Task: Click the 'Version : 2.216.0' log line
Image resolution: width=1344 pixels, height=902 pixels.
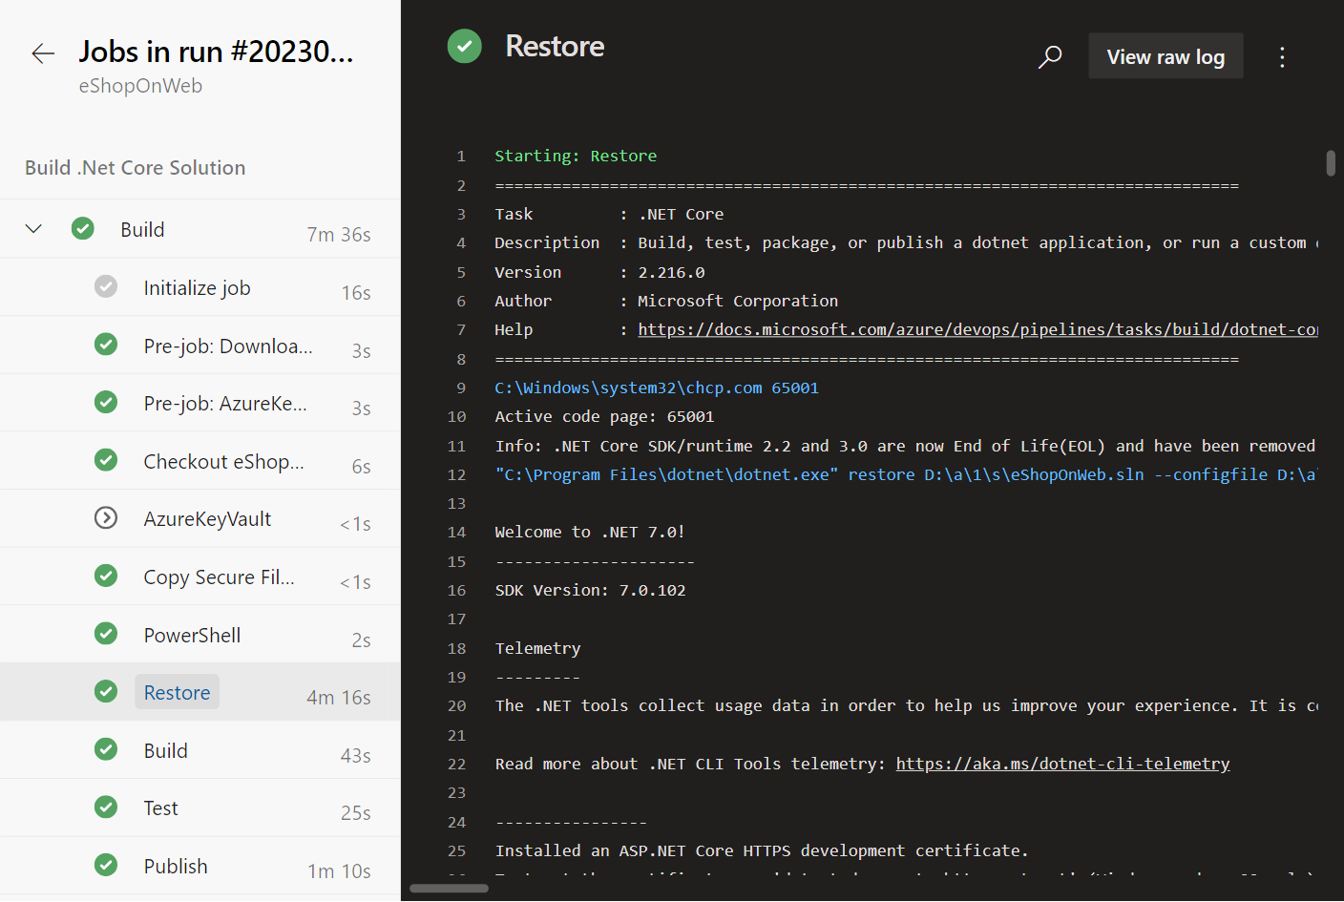Action: pyautogui.click(x=599, y=272)
